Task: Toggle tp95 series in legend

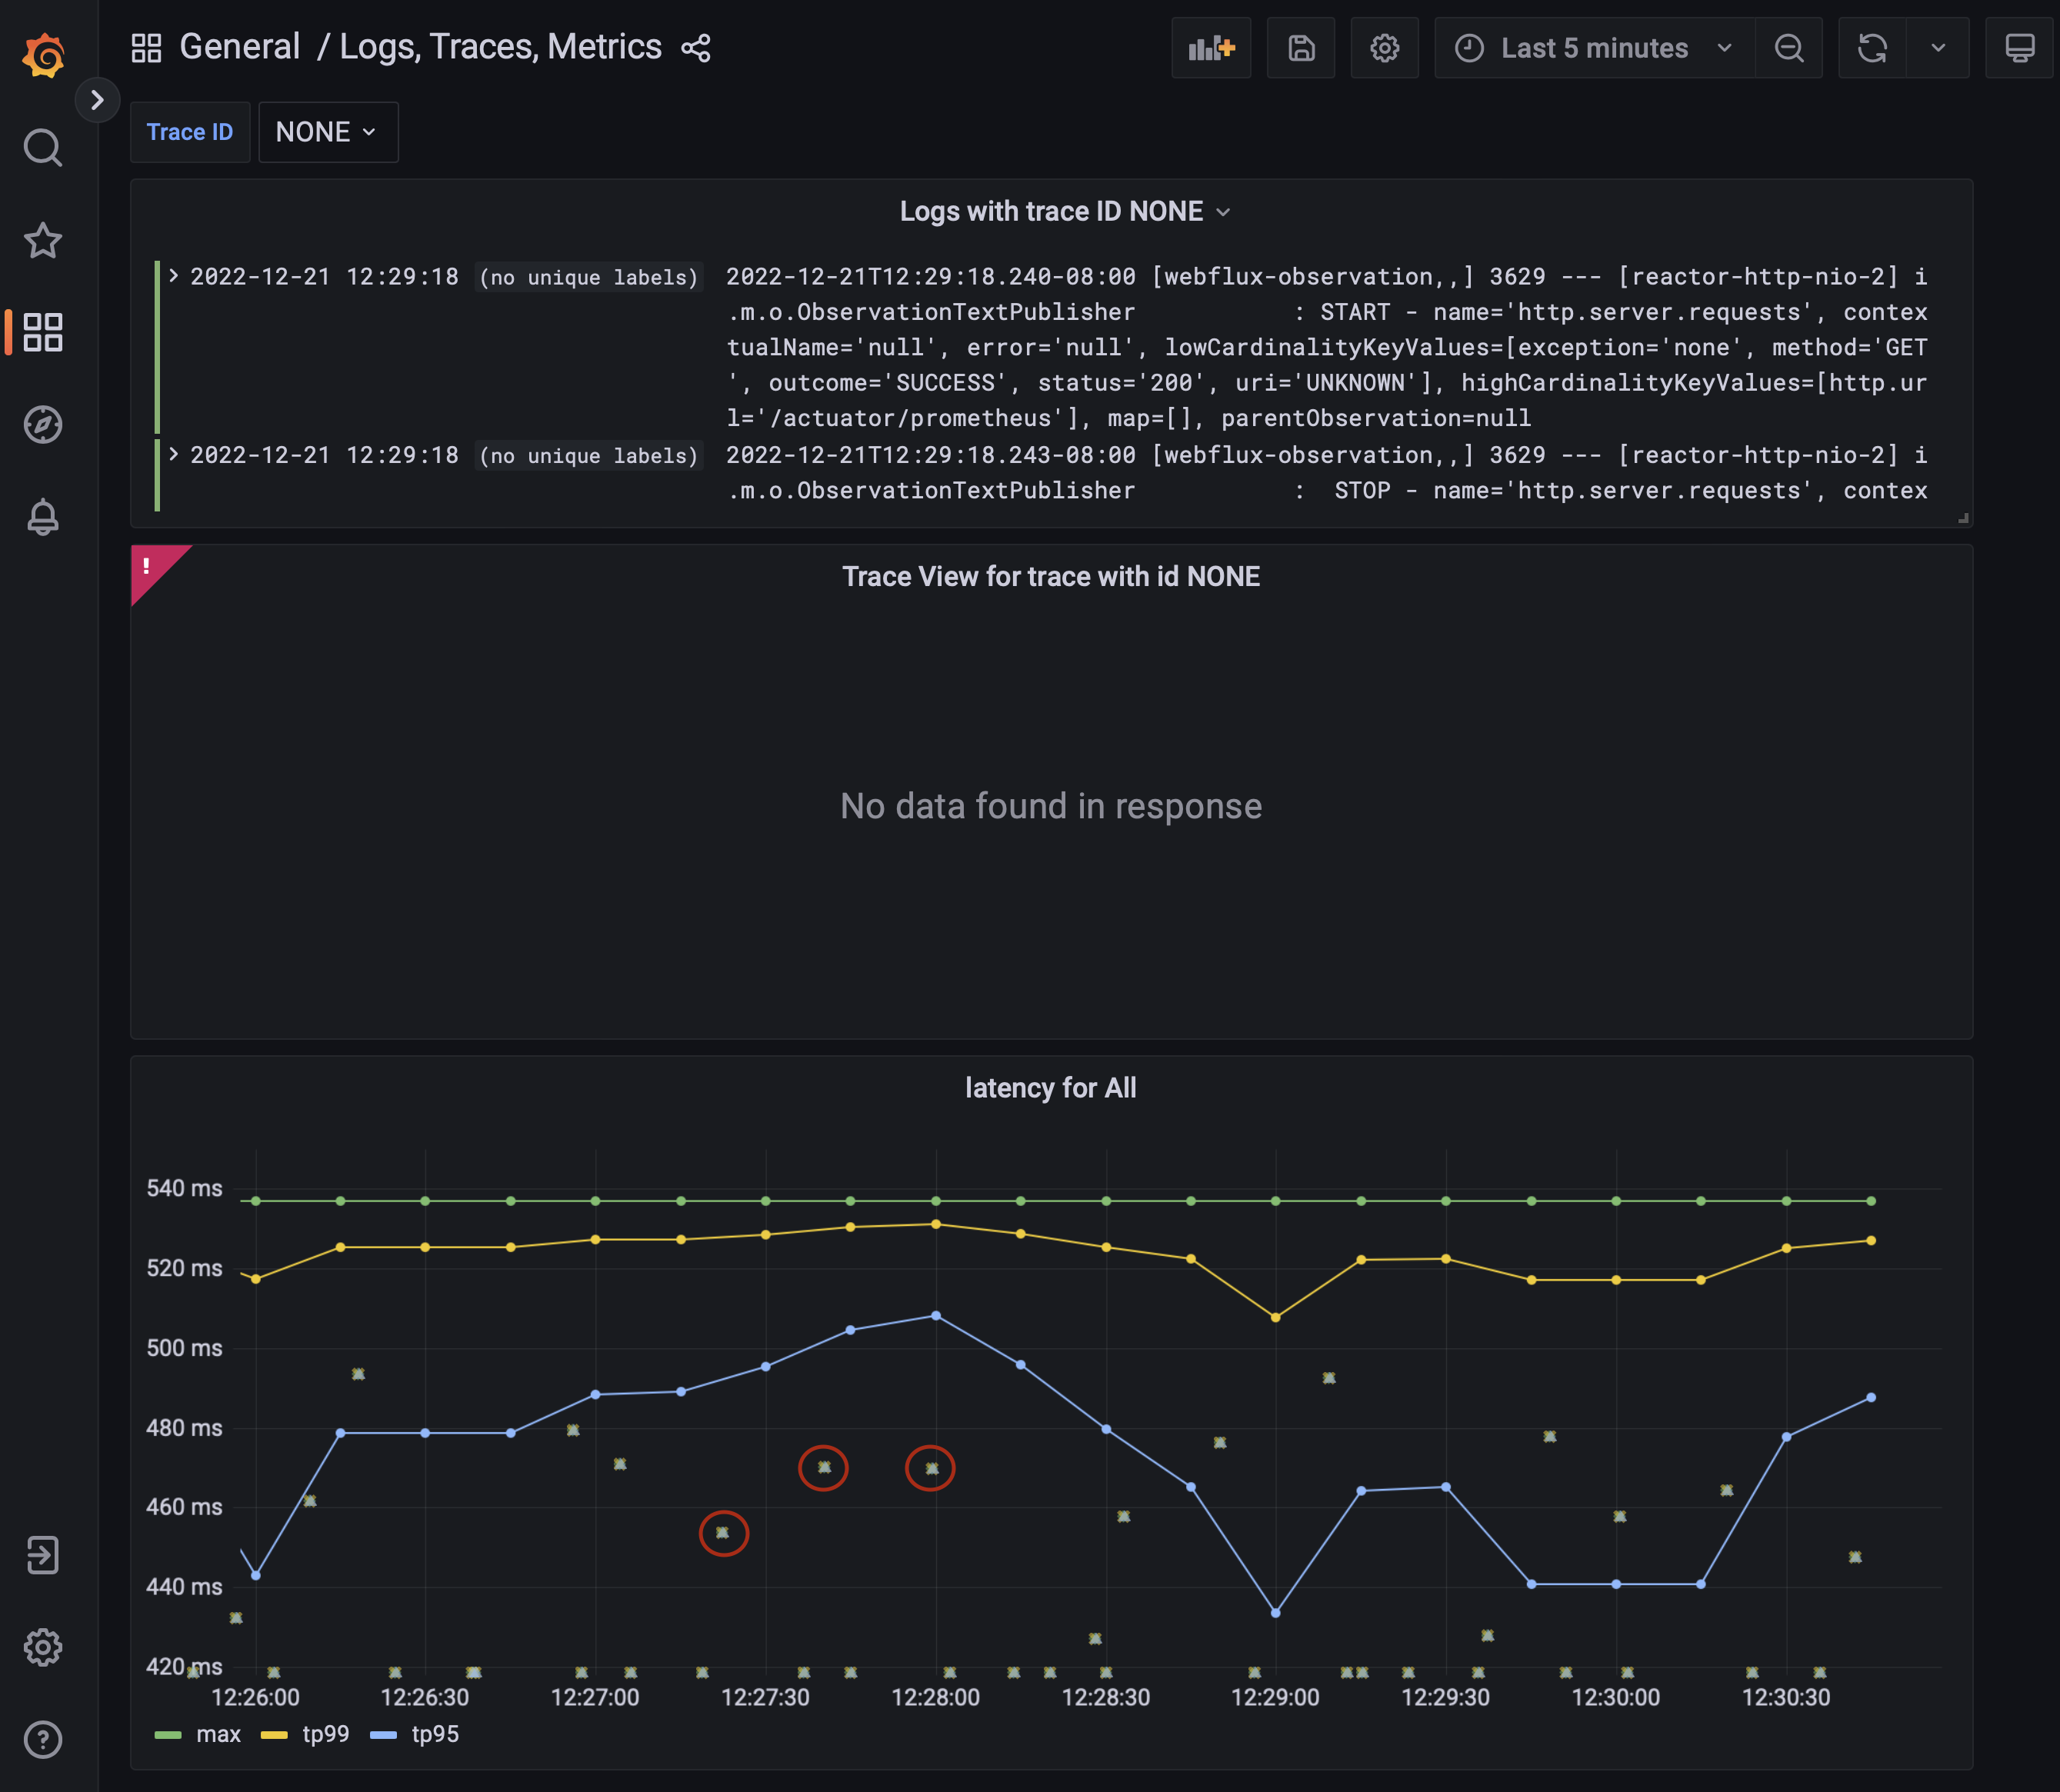Action: [x=434, y=1734]
